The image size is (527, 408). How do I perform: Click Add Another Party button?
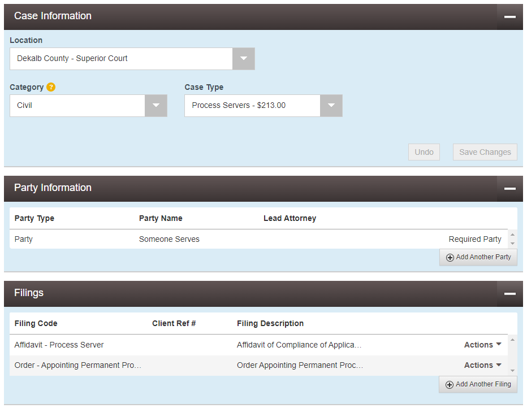click(478, 257)
